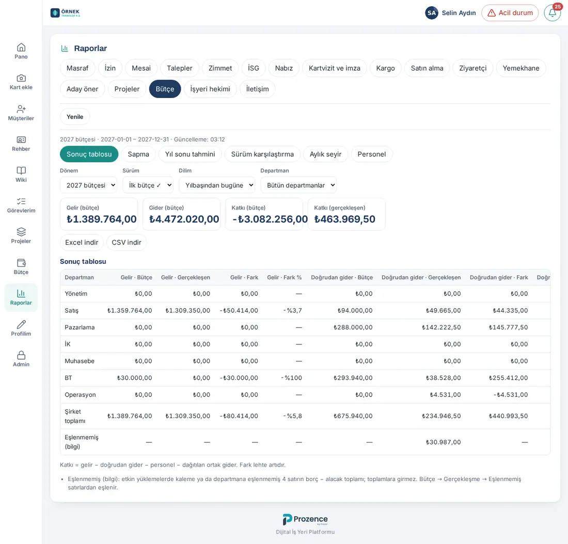Open the İşyeri hekimi tab

pos(211,89)
